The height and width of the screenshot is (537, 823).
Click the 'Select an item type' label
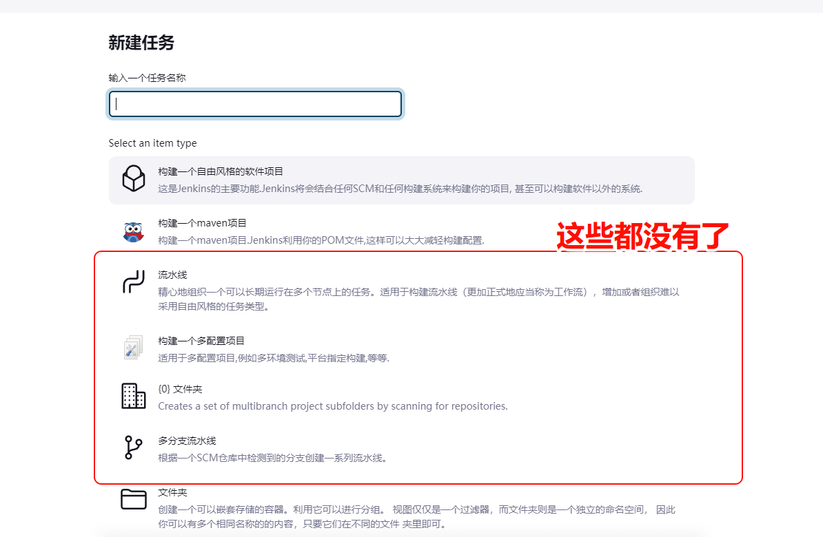153,143
